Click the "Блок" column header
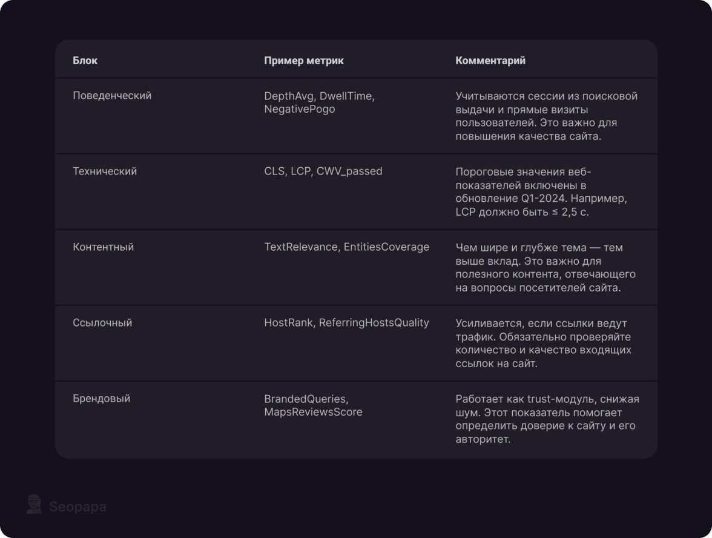This screenshot has height=538, width=712. tap(85, 61)
